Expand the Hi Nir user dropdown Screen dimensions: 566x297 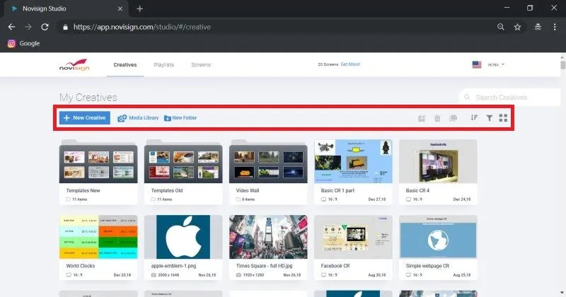495,65
